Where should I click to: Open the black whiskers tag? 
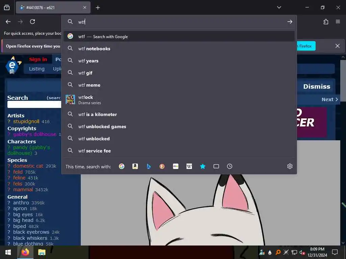[30, 238]
